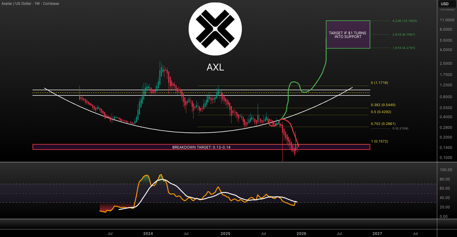Image resolution: width=457 pixels, height=237 pixels.
Task: Click the 2.5000 price axis label
Action: pos(446,64)
